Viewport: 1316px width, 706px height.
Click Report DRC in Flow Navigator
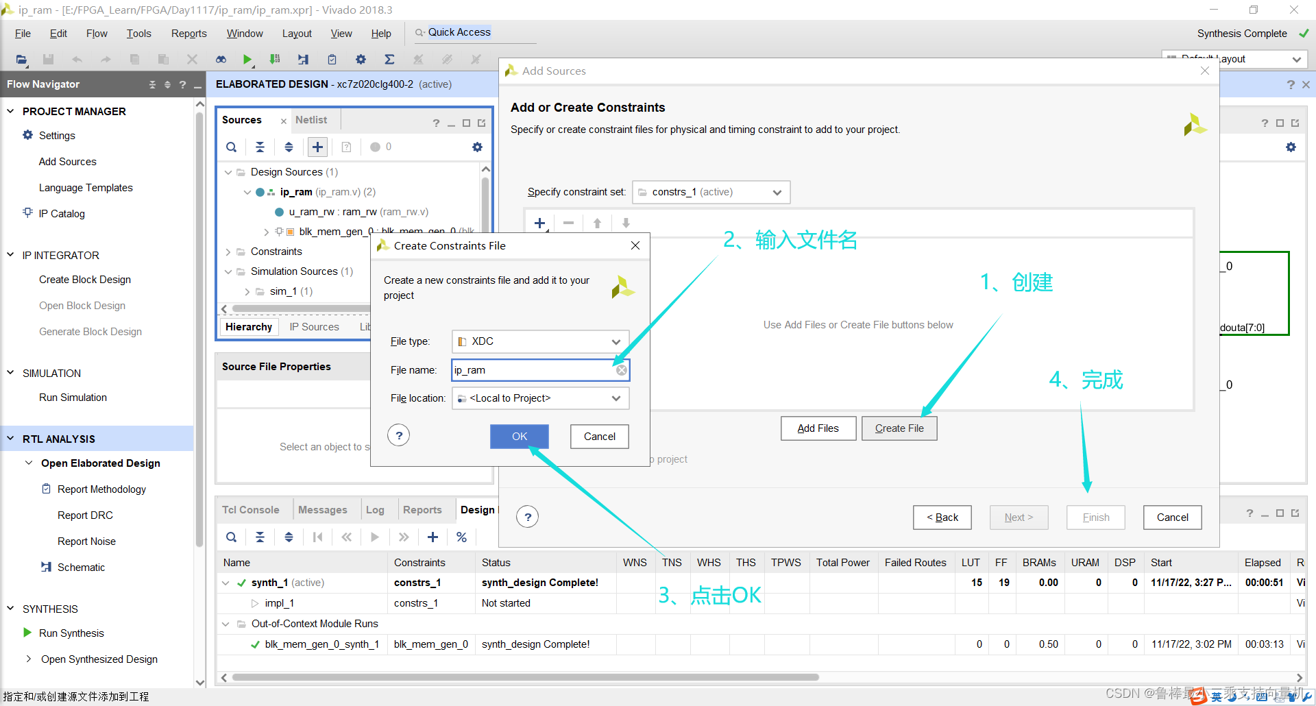click(x=85, y=515)
